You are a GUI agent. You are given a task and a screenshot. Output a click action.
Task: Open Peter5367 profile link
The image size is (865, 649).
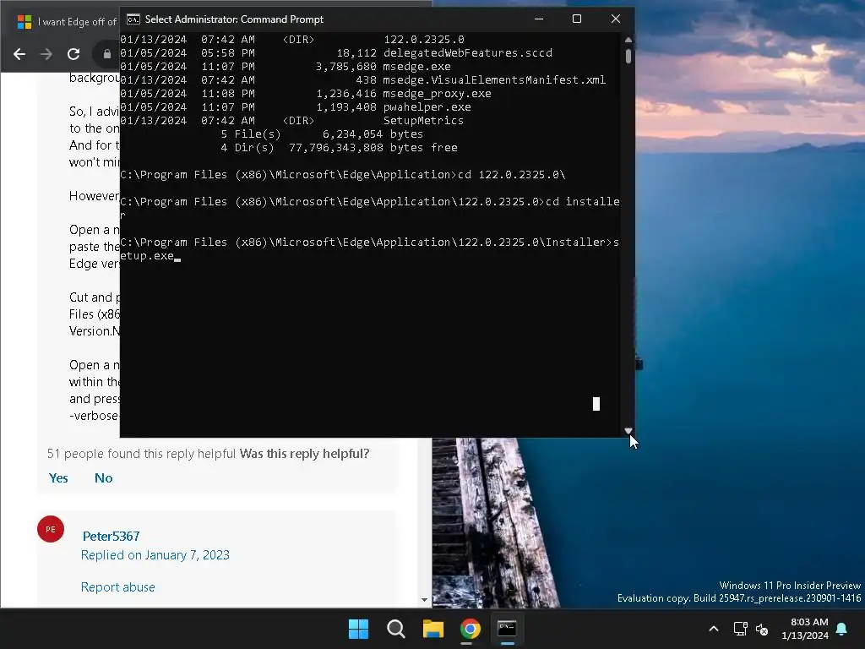(111, 536)
